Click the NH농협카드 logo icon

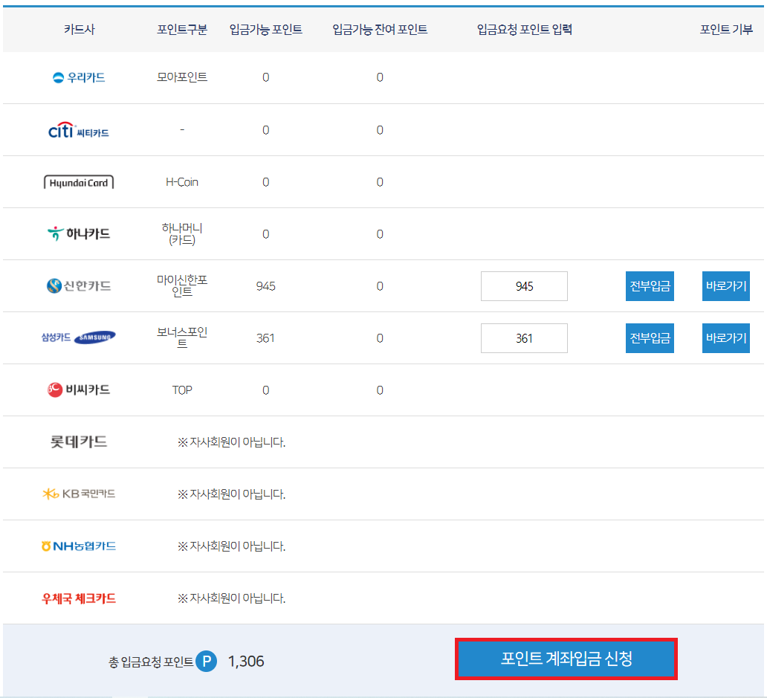click(77, 546)
